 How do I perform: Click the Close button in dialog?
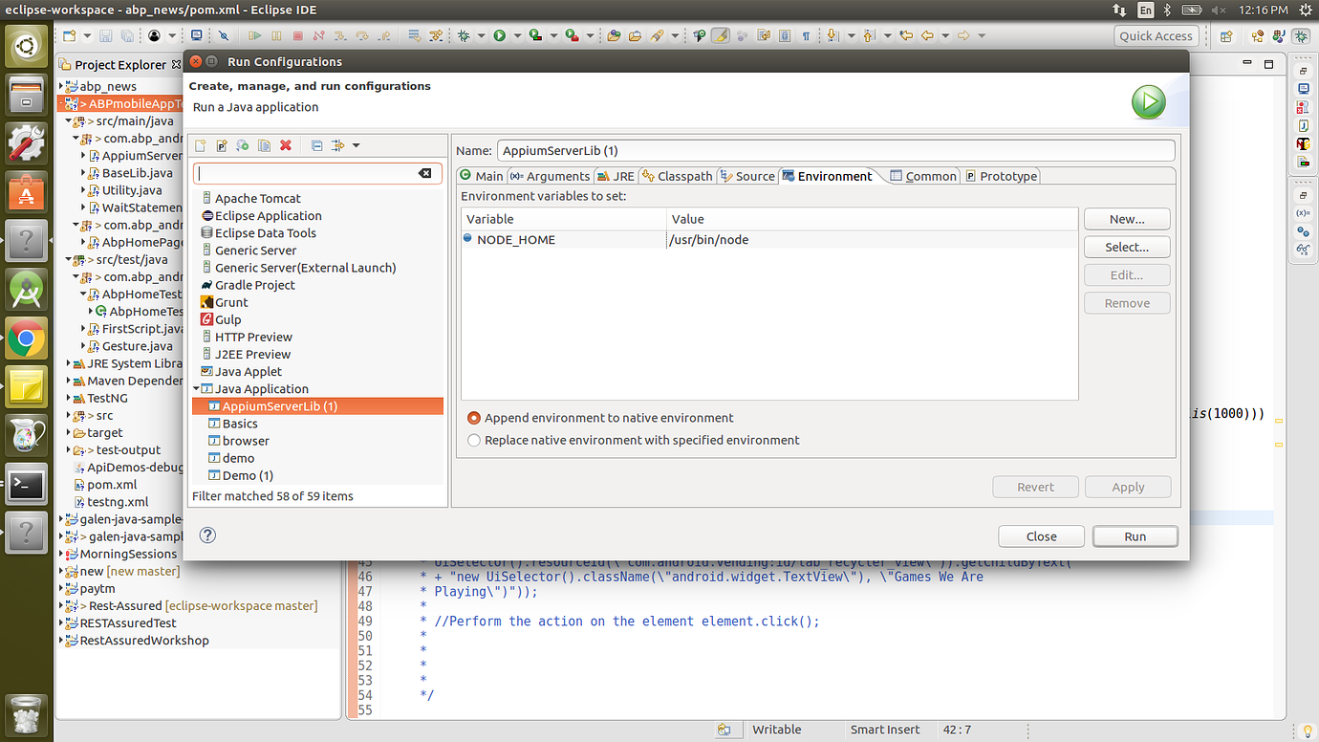(1041, 536)
